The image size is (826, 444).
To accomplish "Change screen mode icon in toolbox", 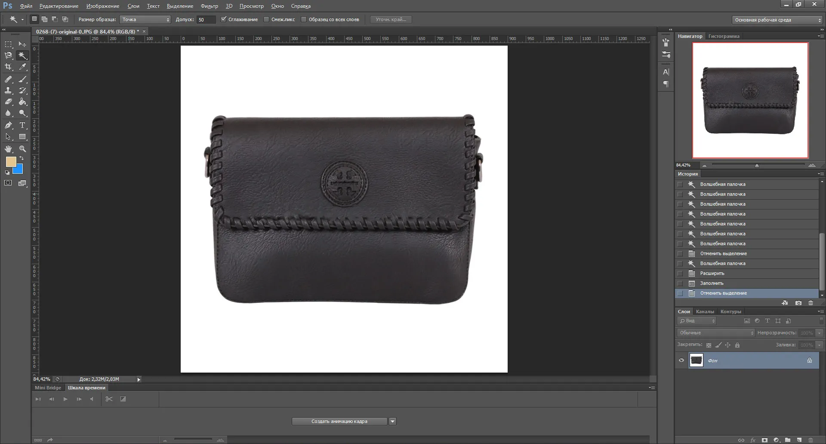I will 22,183.
